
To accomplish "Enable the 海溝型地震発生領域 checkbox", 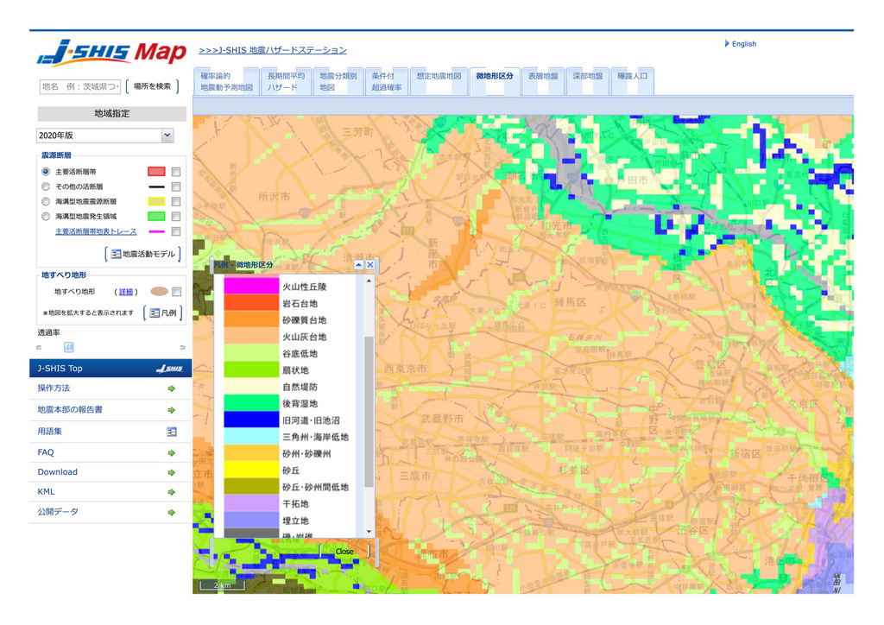I will [176, 217].
